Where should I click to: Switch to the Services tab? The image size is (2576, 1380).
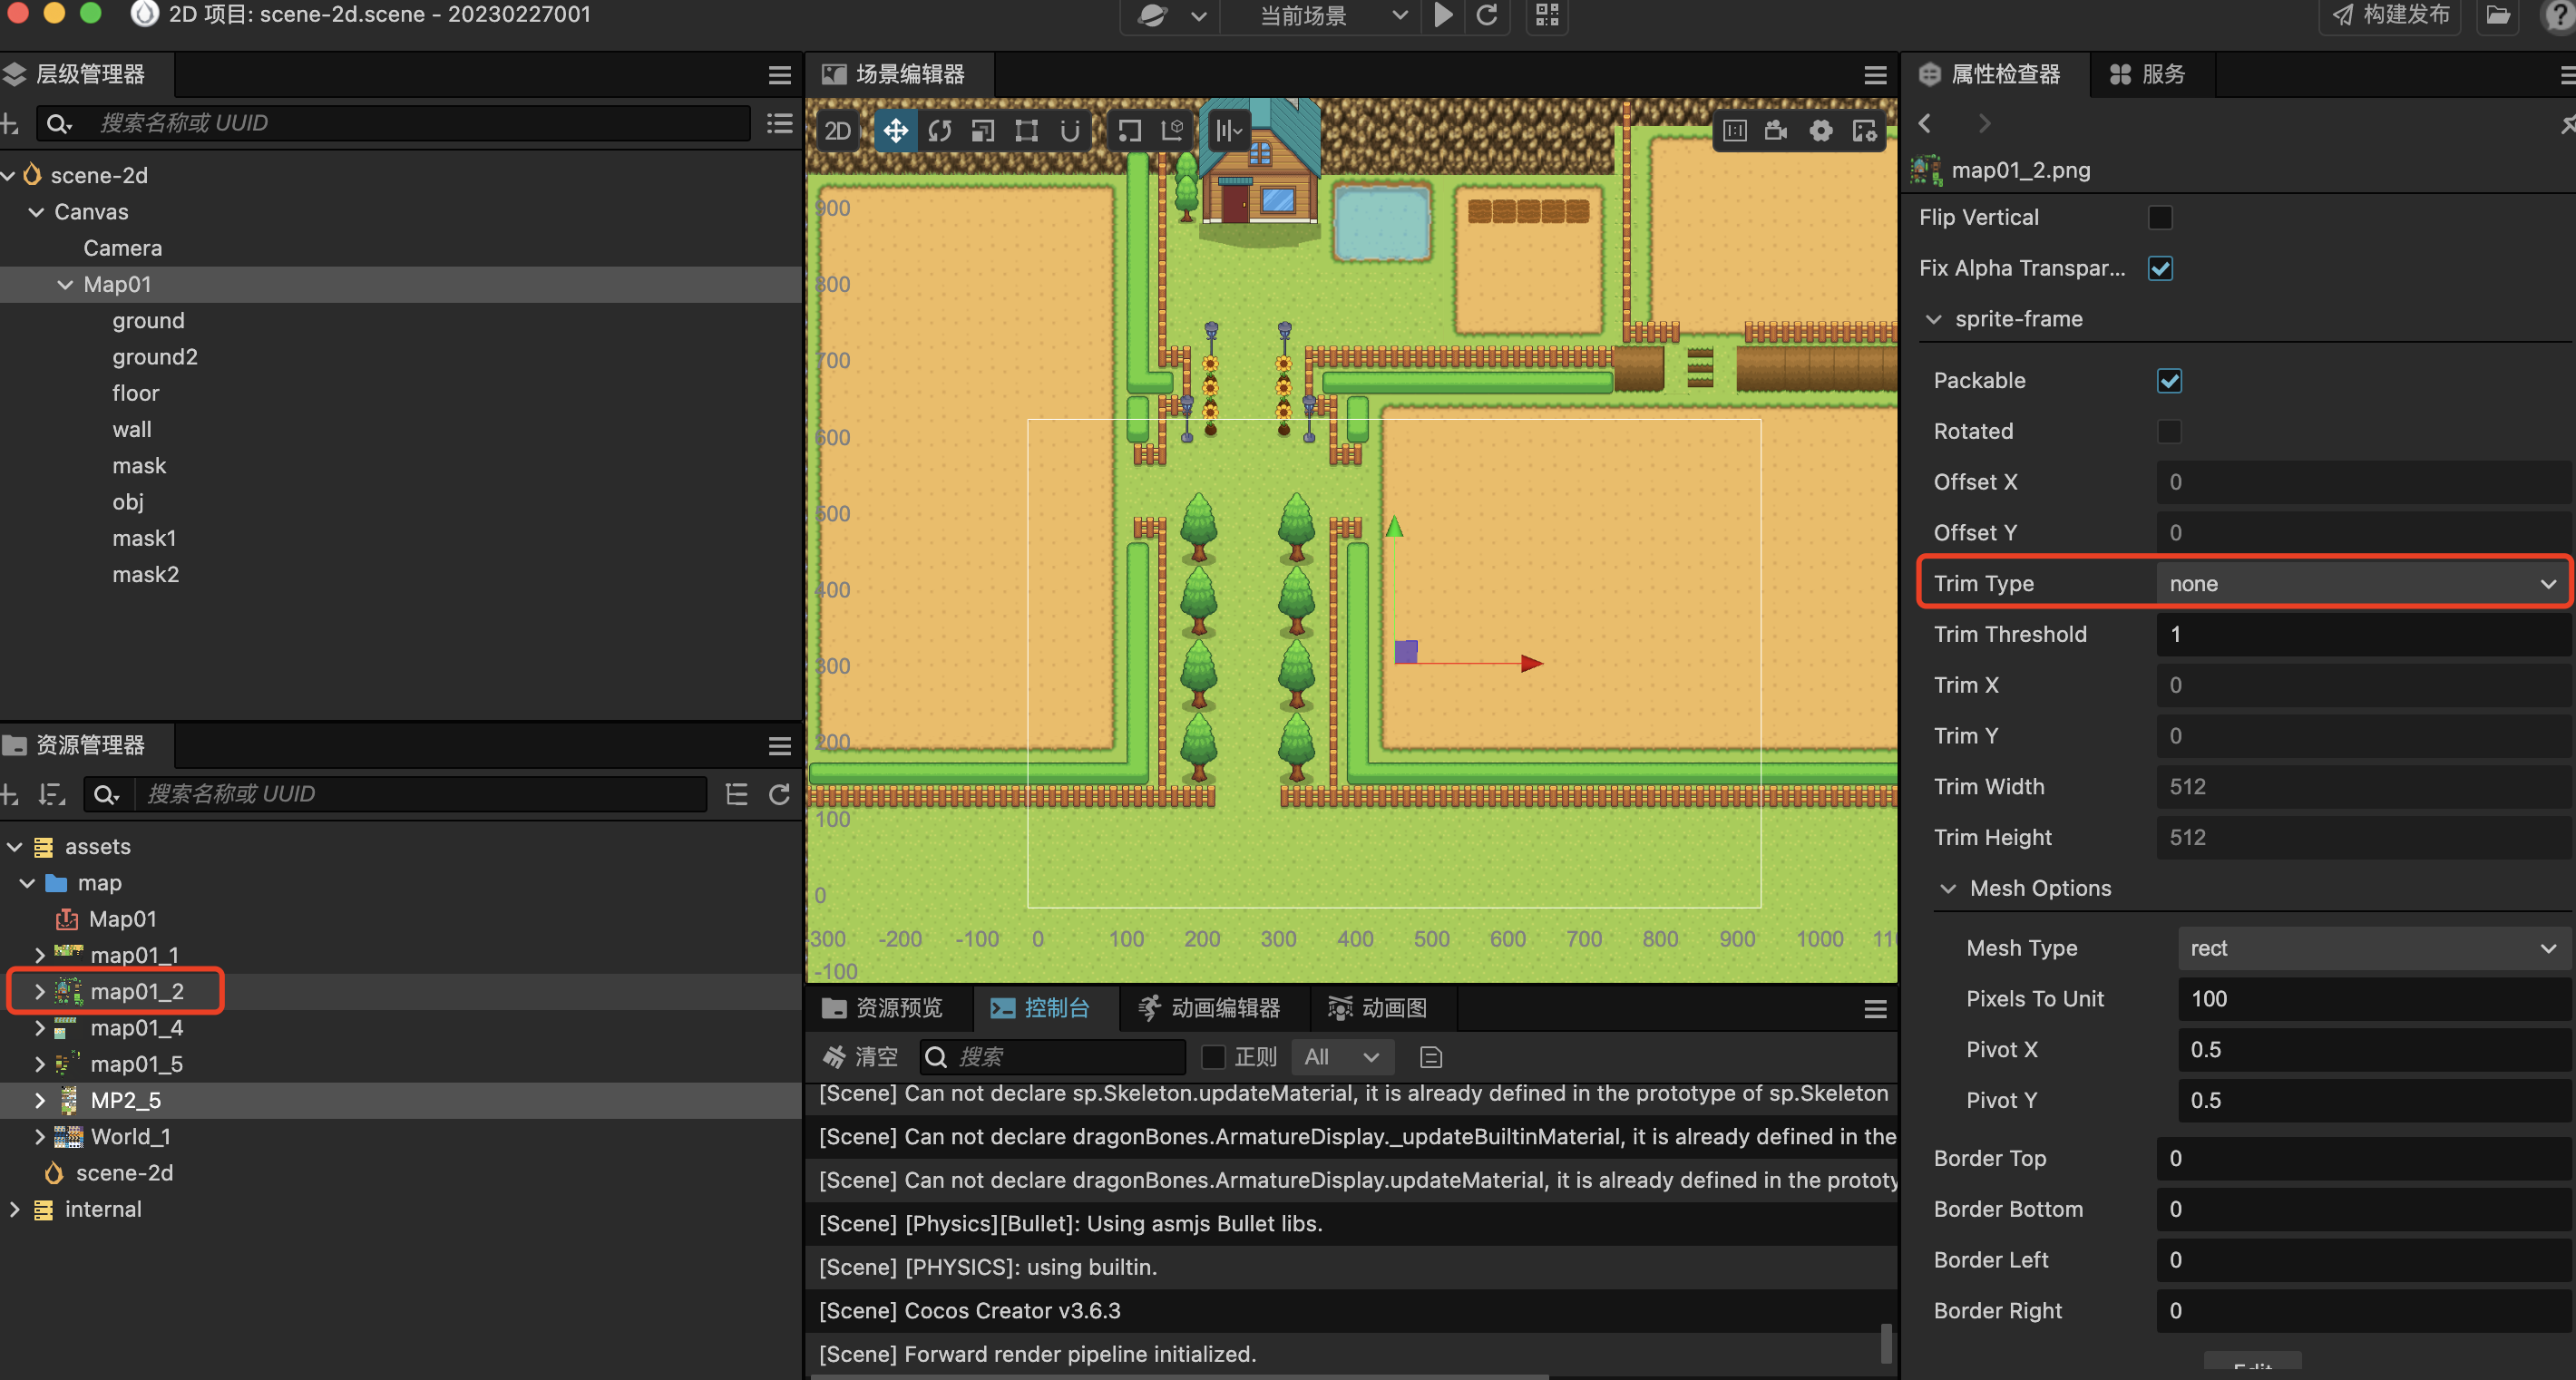tap(2148, 75)
